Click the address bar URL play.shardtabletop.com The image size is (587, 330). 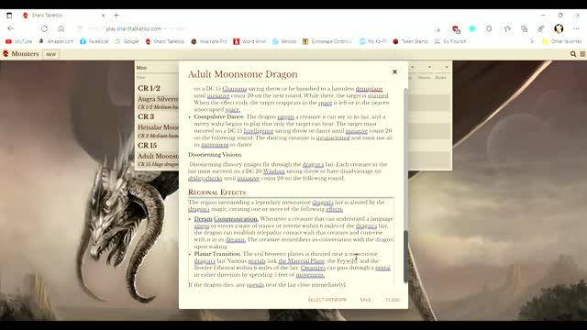click(x=134, y=28)
